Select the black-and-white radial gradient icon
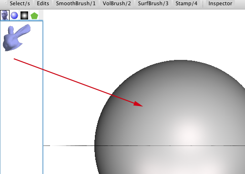This screenshot has width=245, height=174. 24,15
